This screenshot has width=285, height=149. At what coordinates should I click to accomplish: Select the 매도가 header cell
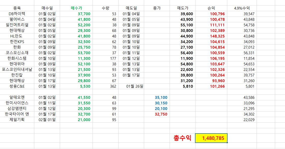coord(183,8)
